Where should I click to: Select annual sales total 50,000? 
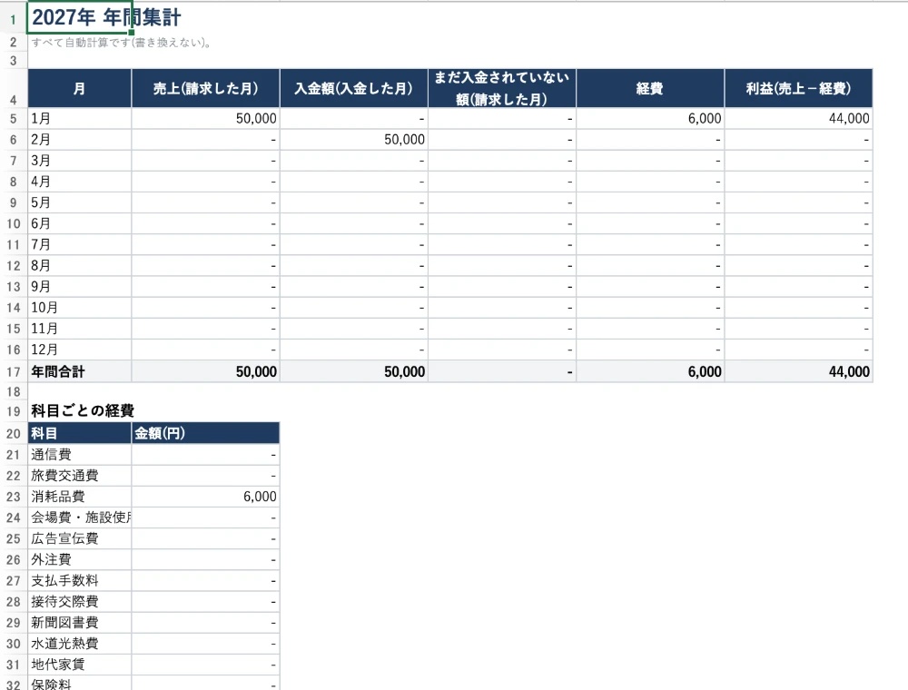point(205,371)
